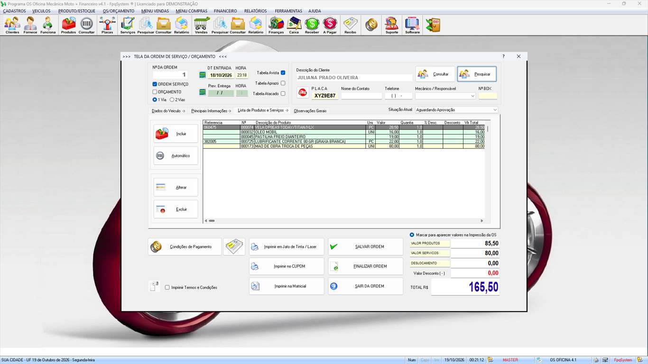Click the Caixa cash register icon
The height and width of the screenshot is (364, 648).
(x=294, y=25)
